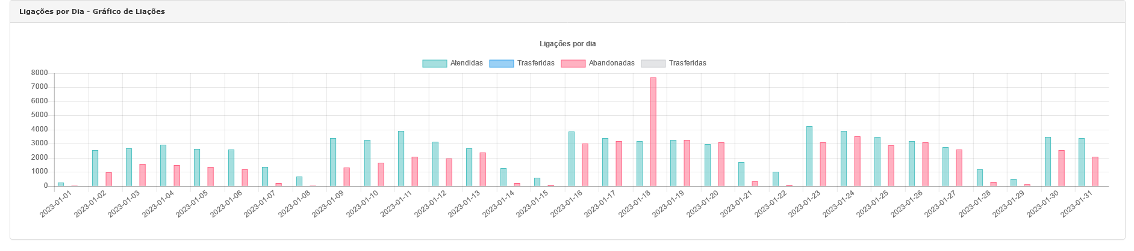The width and height of the screenshot is (1134, 251).
Task: Hide the Abandonadas series via the legend
Action: (597, 64)
